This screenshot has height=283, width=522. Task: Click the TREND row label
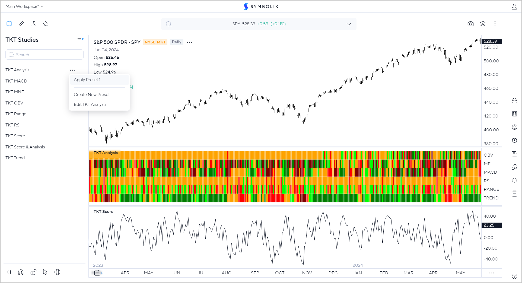pyautogui.click(x=491, y=198)
